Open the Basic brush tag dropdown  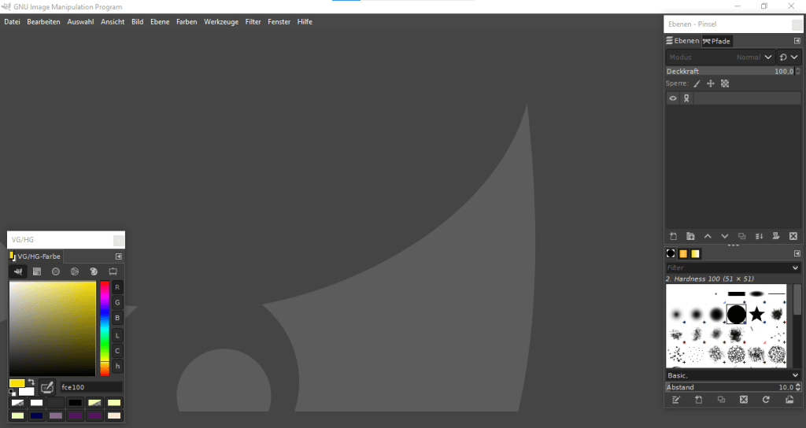[795, 375]
